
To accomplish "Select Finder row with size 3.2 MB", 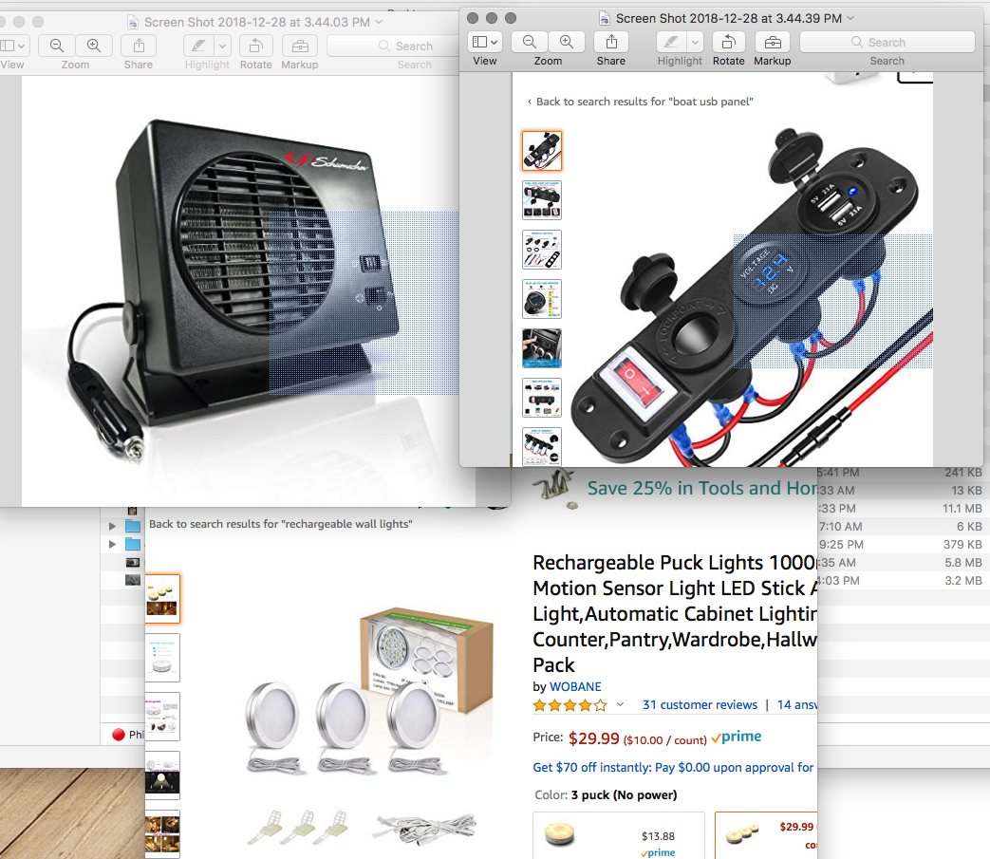I will [x=904, y=580].
